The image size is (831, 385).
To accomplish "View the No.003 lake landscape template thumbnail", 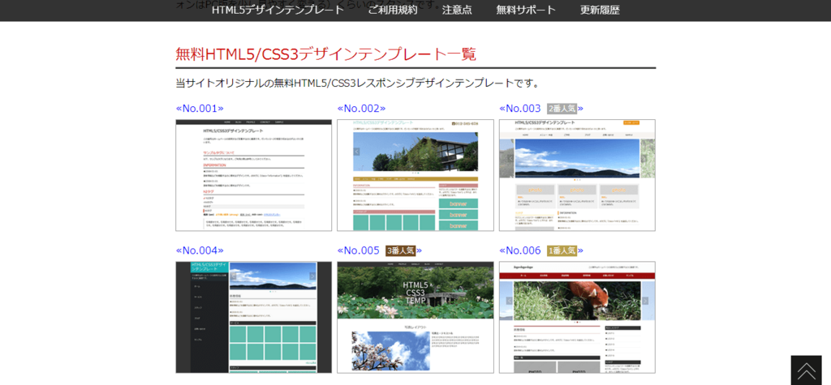I will click(x=577, y=175).
